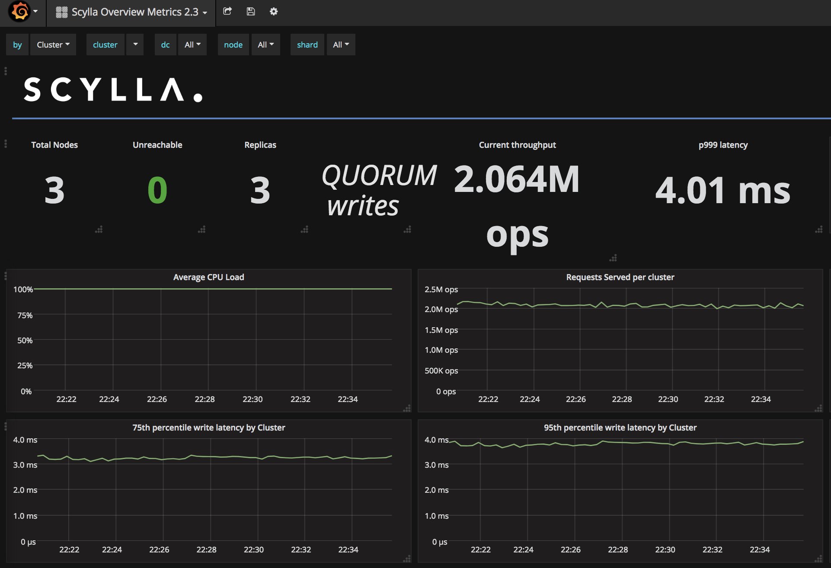The image size is (831, 568).
Task: Click 75th percentile write latency panel title
Action: click(208, 428)
